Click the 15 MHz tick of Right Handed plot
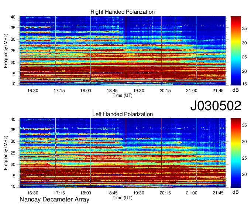Image resolution: width=251 pixels, height=204 pixels. tap(13, 74)
